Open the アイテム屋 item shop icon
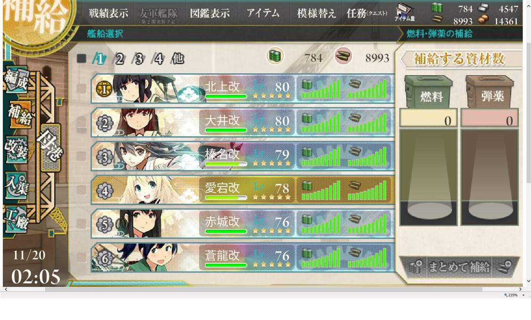 pos(405,13)
